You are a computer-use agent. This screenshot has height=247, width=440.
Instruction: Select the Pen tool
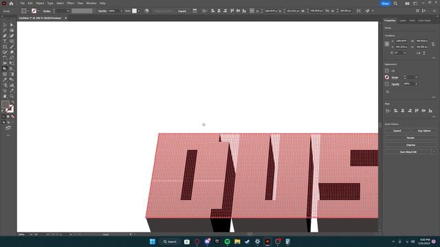pyautogui.click(x=5, y=36)
